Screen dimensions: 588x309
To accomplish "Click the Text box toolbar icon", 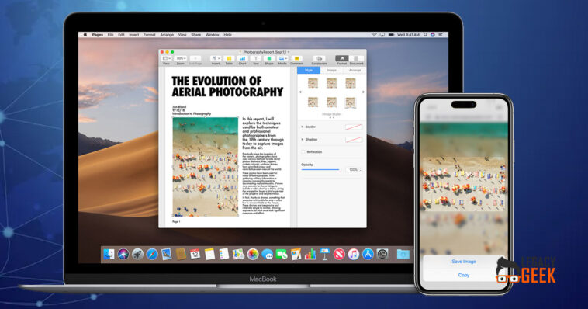I will click(256, 58).
